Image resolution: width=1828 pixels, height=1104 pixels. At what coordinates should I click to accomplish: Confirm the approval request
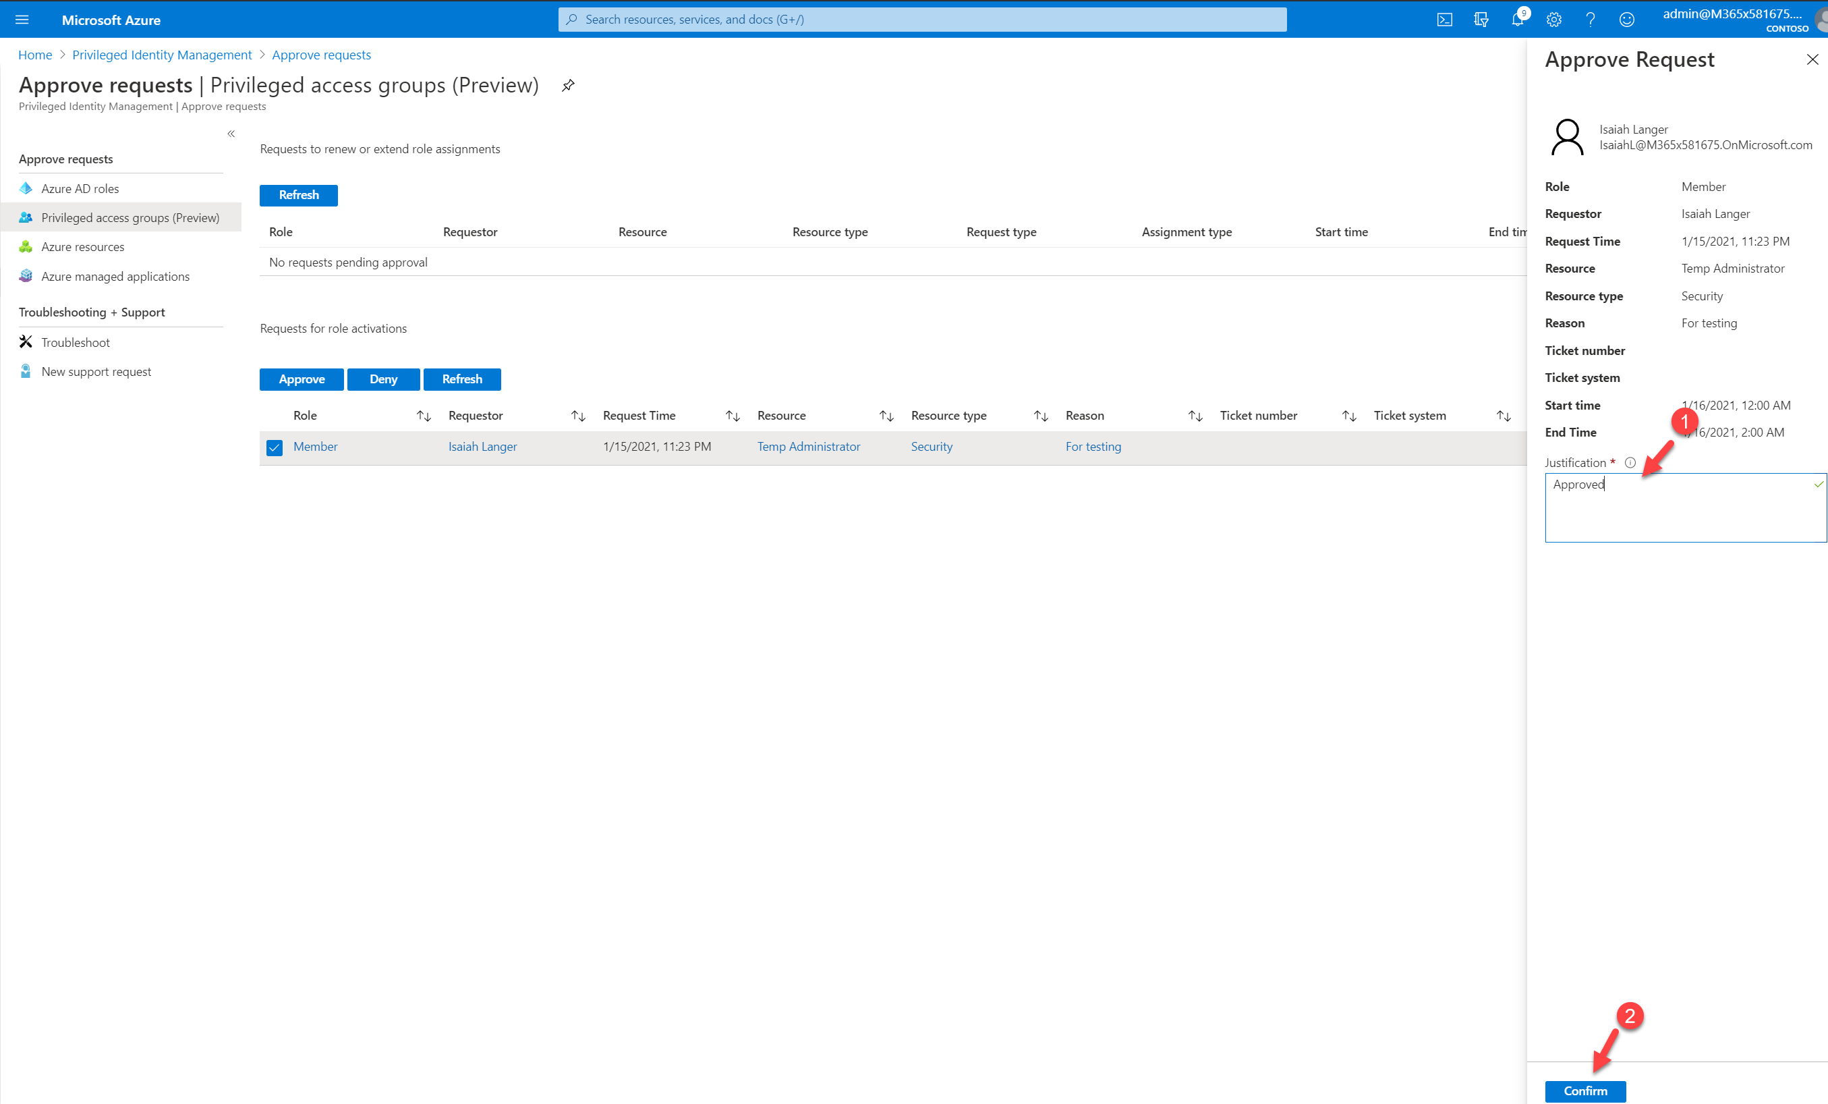[x=1585, y=1091]
